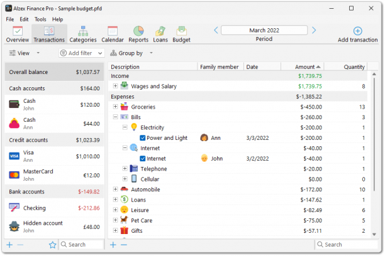The width and height of the screenshot is (385, 256).
Task: Expand the Telephone subcategory
Action: point(125,169)
